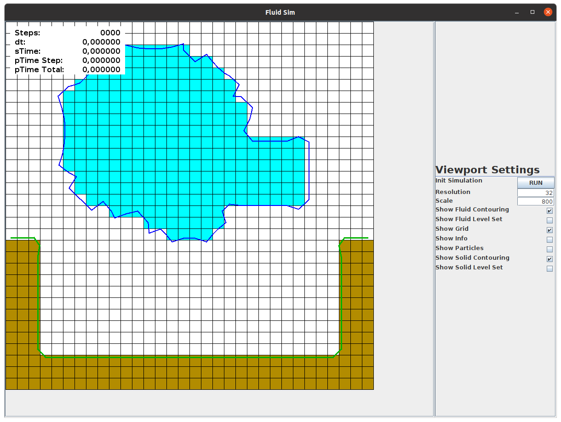Enable Show Info
Screen dimensions: 561x422
click(x=550, y=240)
